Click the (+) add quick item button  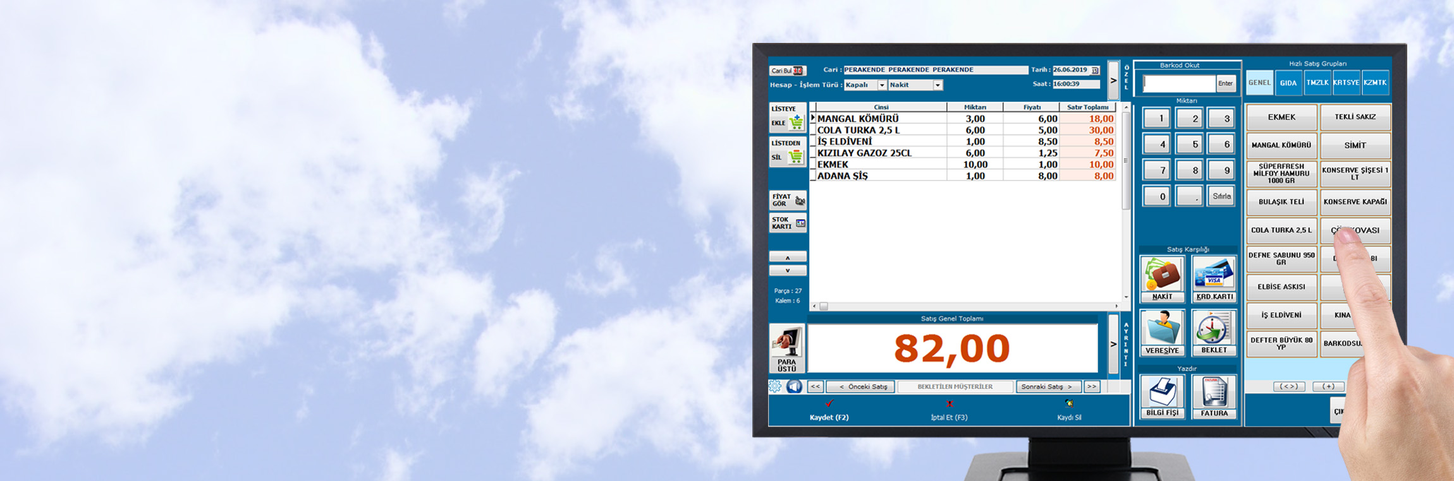click(x=1328, y=386)
